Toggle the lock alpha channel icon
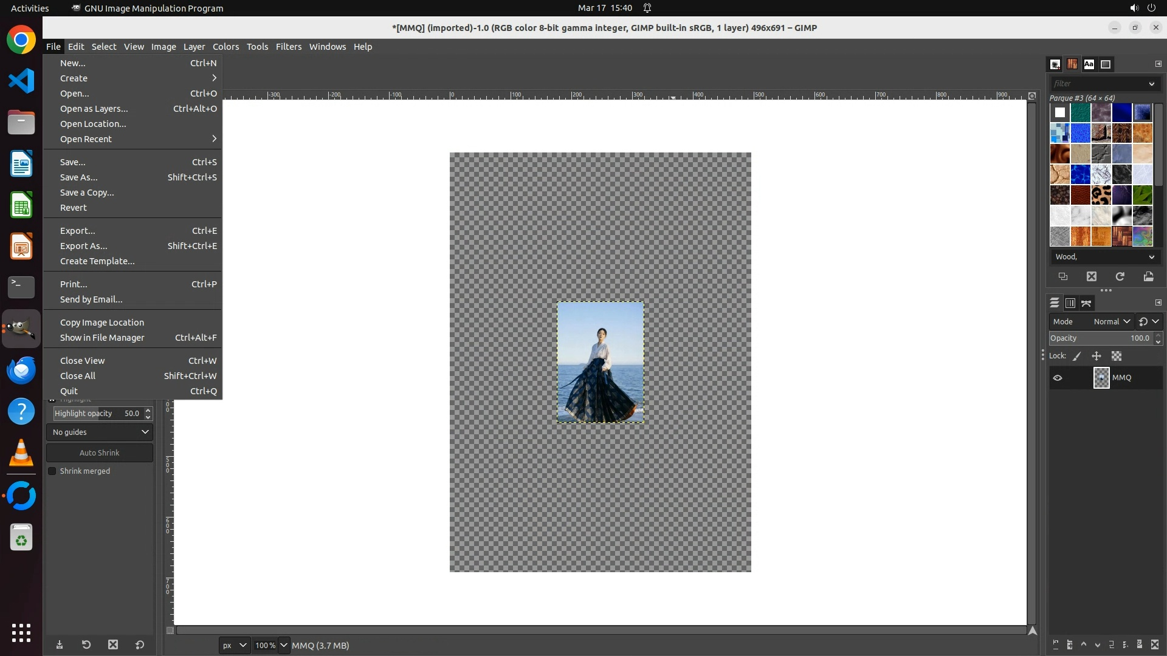Viewport: 1167px width, 656px height. click(1117, 356)
